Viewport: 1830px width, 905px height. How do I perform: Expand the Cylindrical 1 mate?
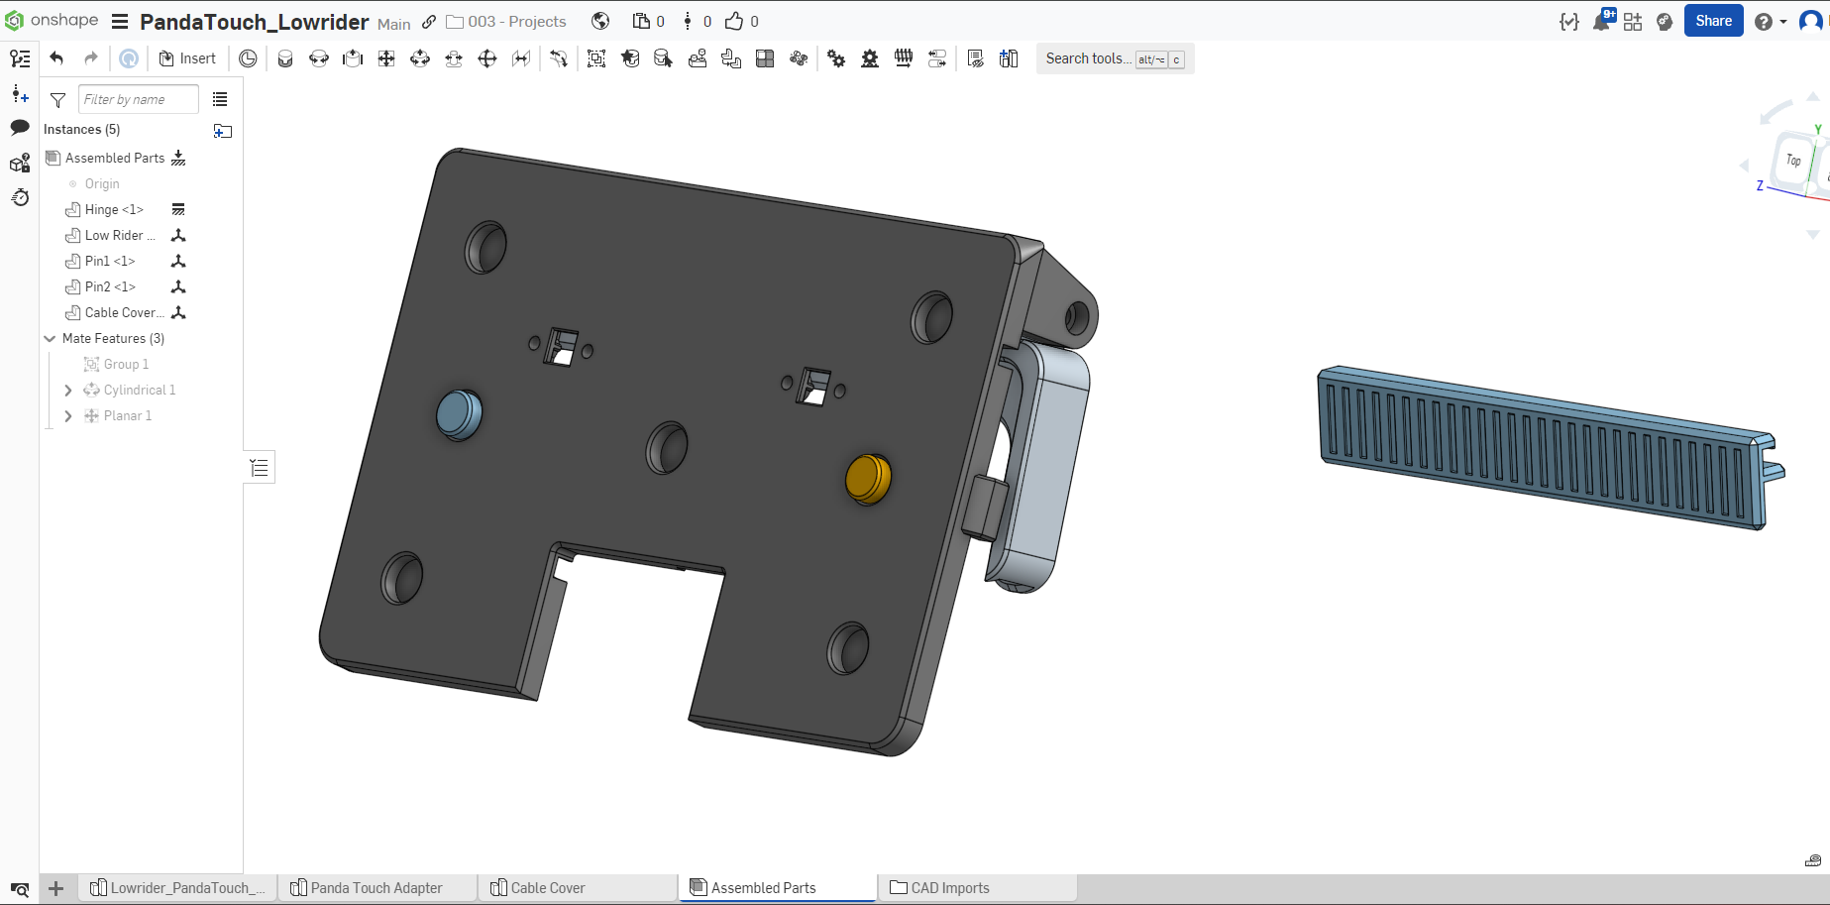click(x=68, y=391)
